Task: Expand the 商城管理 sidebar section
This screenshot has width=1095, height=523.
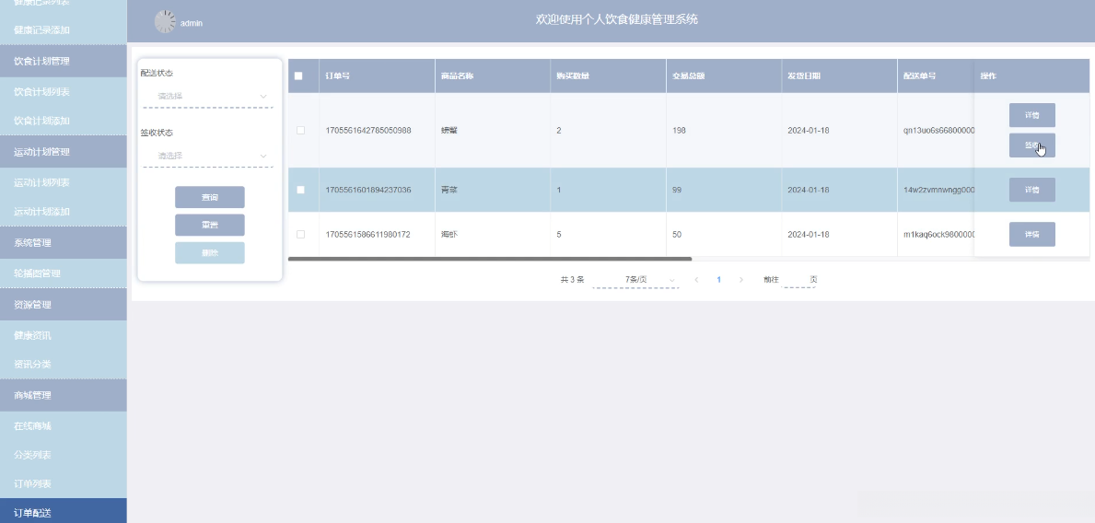Action: coord(63,395)
